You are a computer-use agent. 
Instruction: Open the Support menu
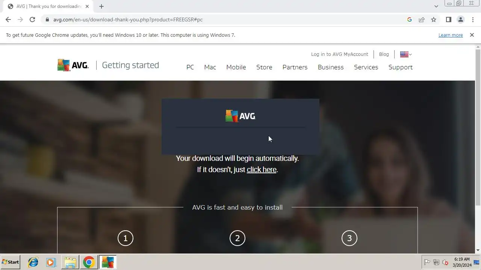(x=401, y=67)
